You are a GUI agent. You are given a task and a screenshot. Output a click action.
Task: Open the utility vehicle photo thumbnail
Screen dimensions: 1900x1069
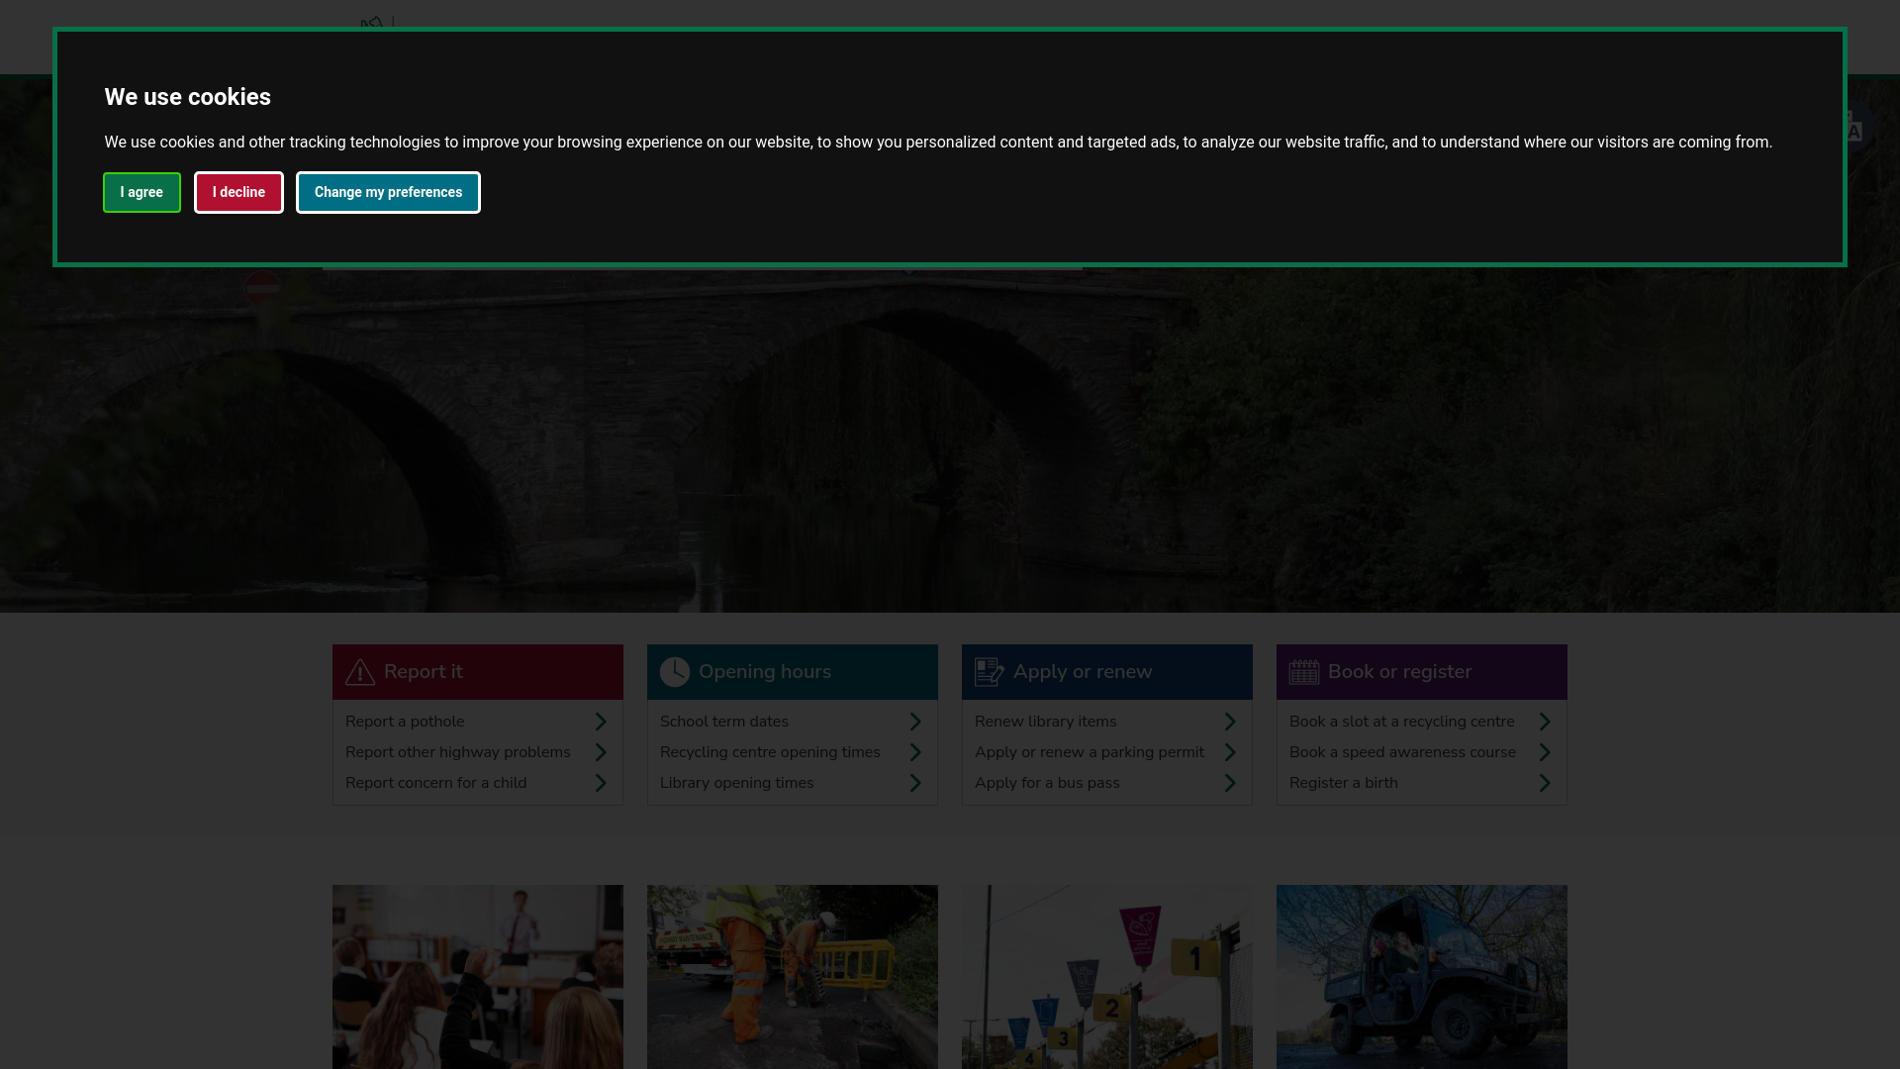point(1422,977)
